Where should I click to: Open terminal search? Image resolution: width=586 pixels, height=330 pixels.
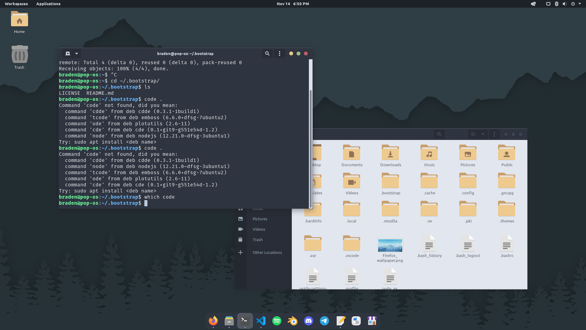pyautogui.click(x=267, y=53)
